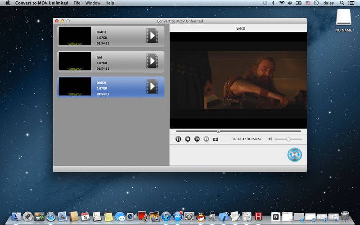Skip back to the previous track
Viewport: 360px width, 225px height.
197,139
